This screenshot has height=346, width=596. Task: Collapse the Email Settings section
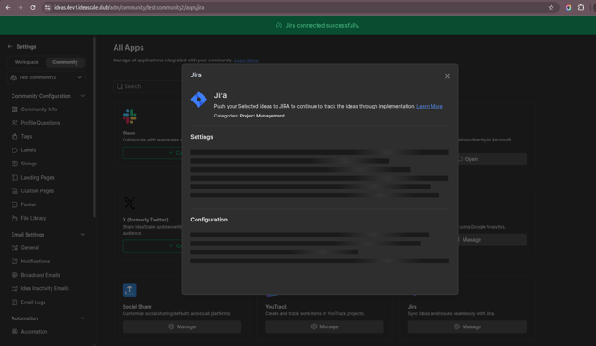[83, 235]
